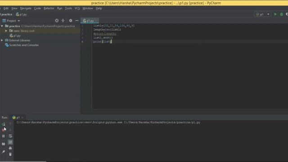Pin the p1 run tab
The image size is (288, 162).
pos(3,152)
